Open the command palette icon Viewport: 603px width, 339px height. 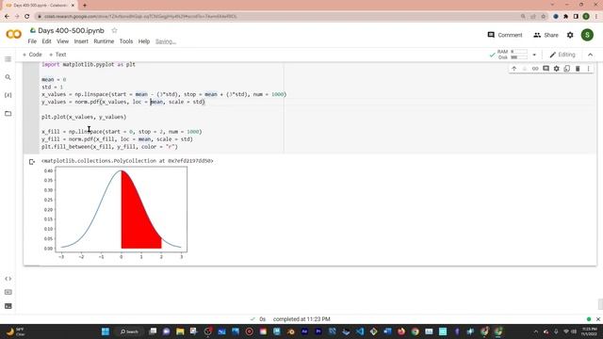[8, 292]
